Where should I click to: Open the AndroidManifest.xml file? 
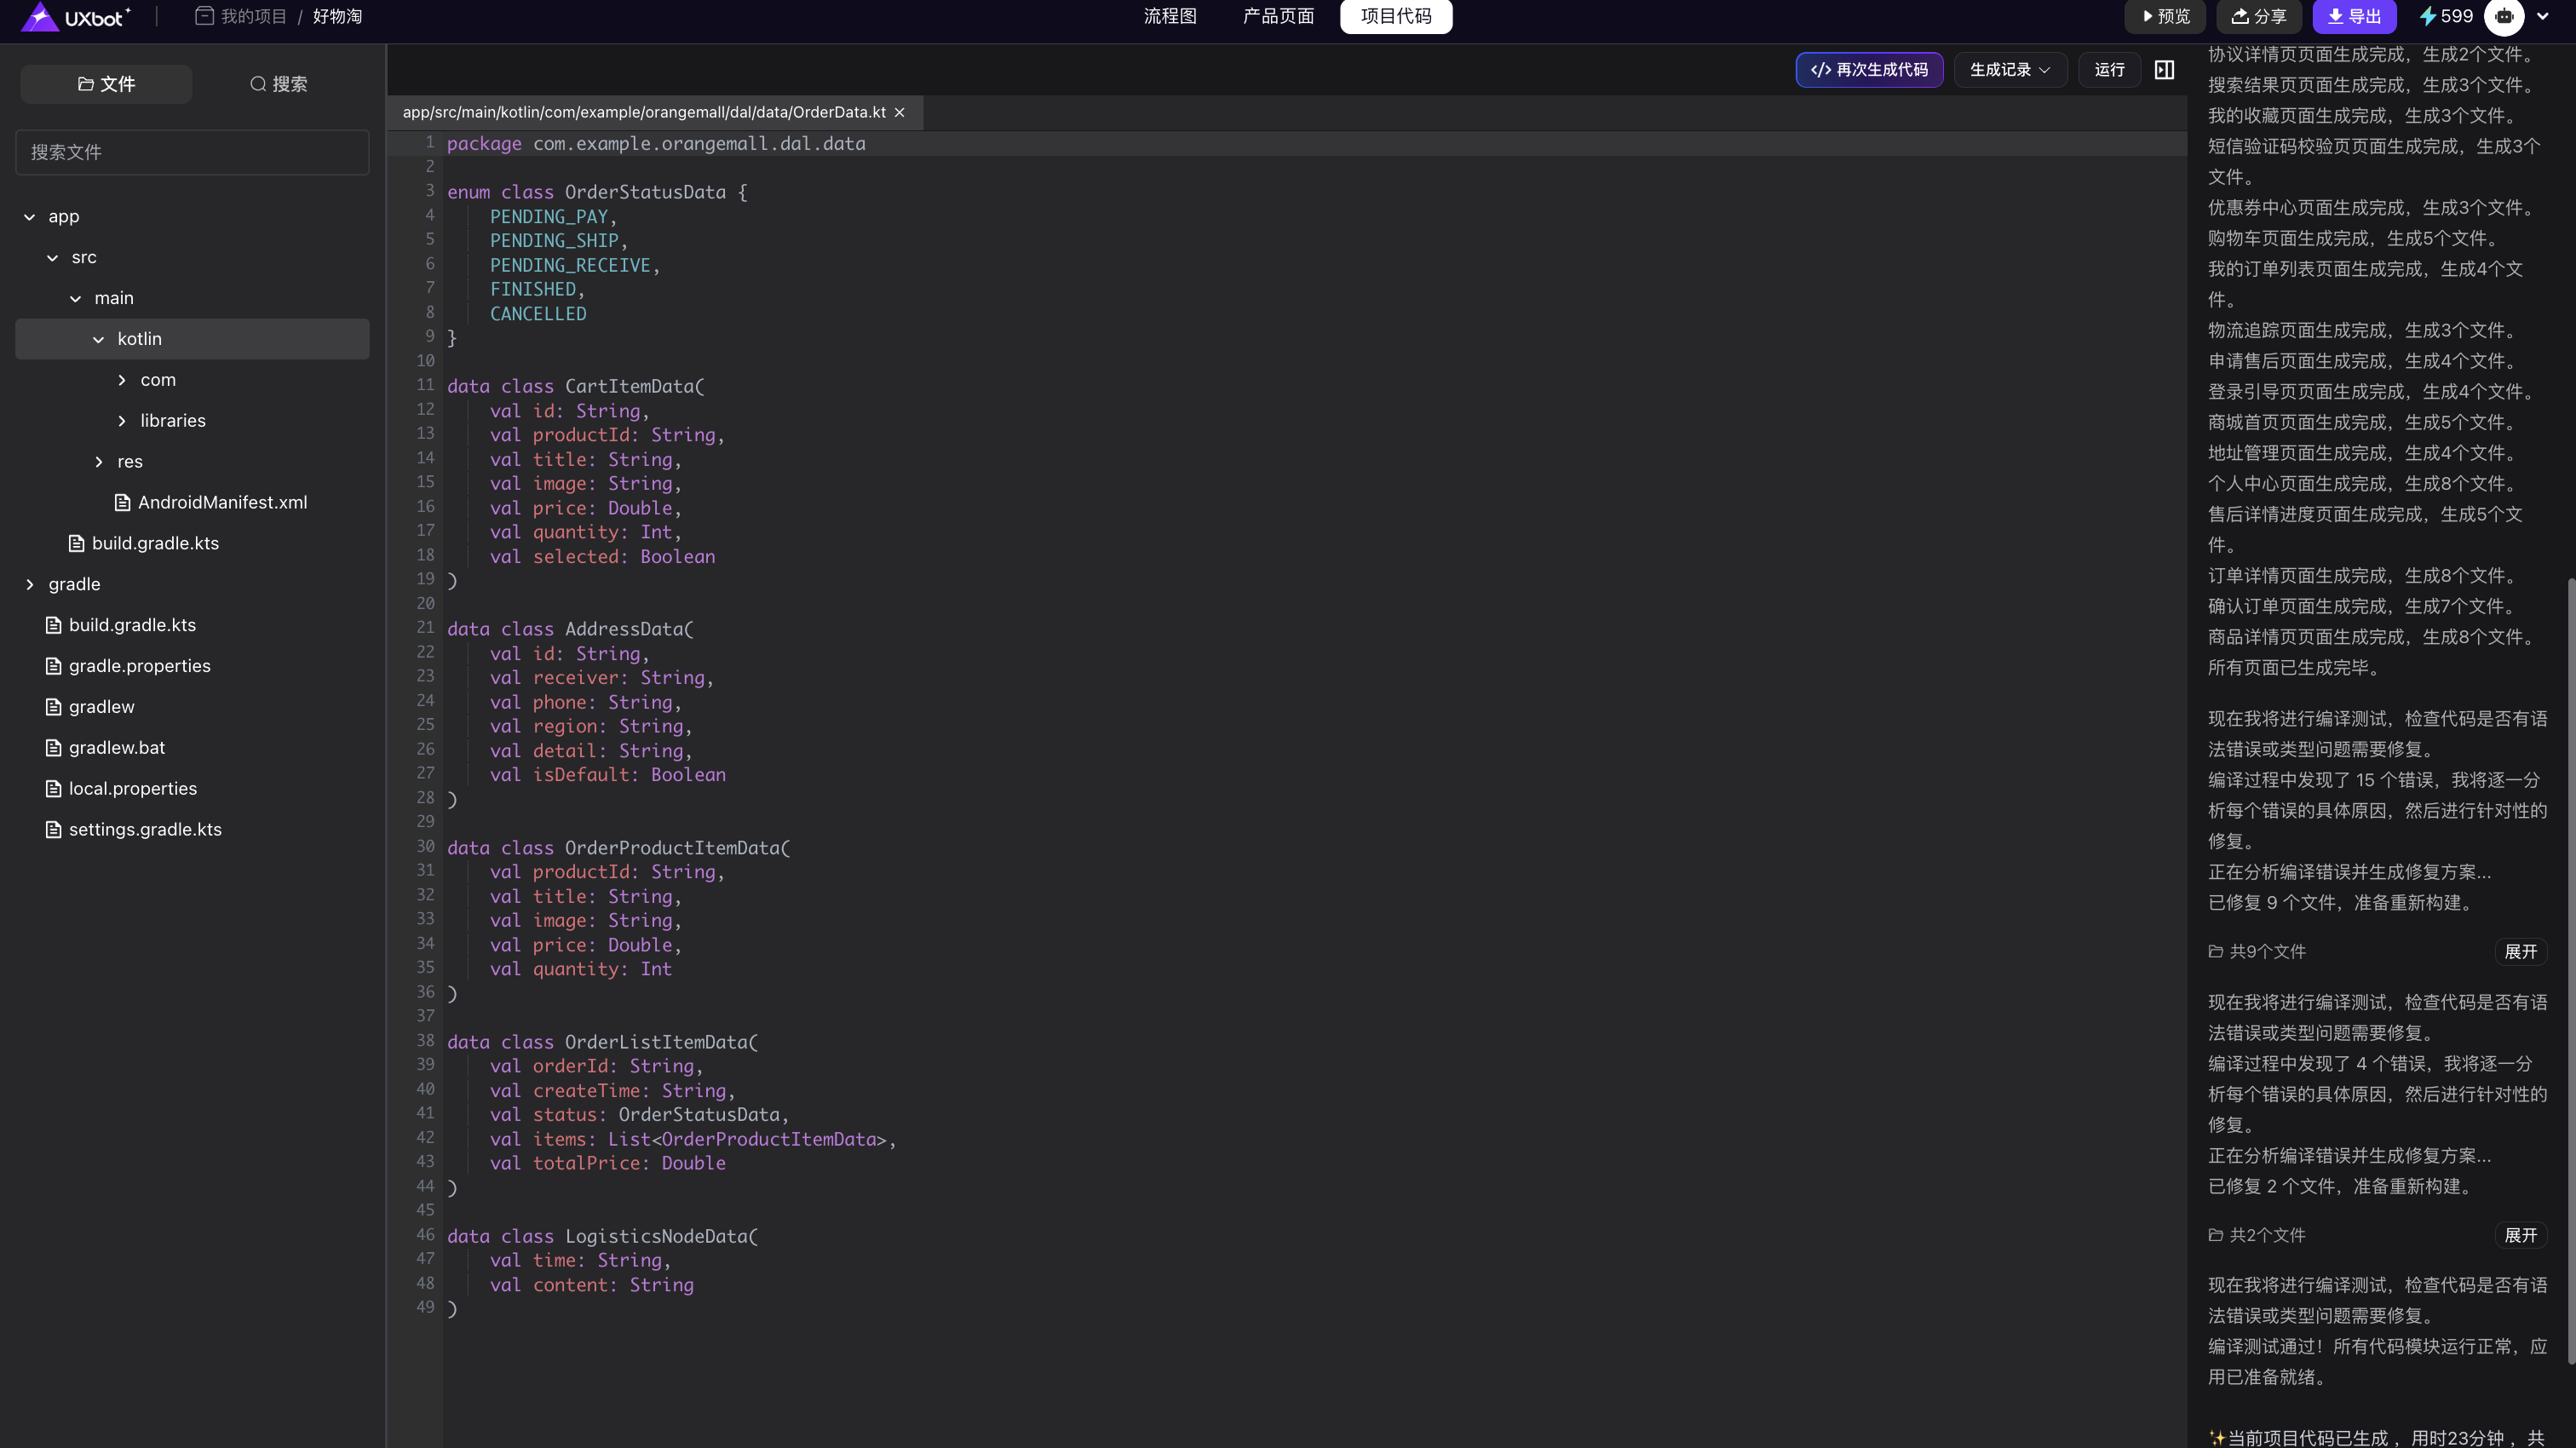[x=221, y=502]
